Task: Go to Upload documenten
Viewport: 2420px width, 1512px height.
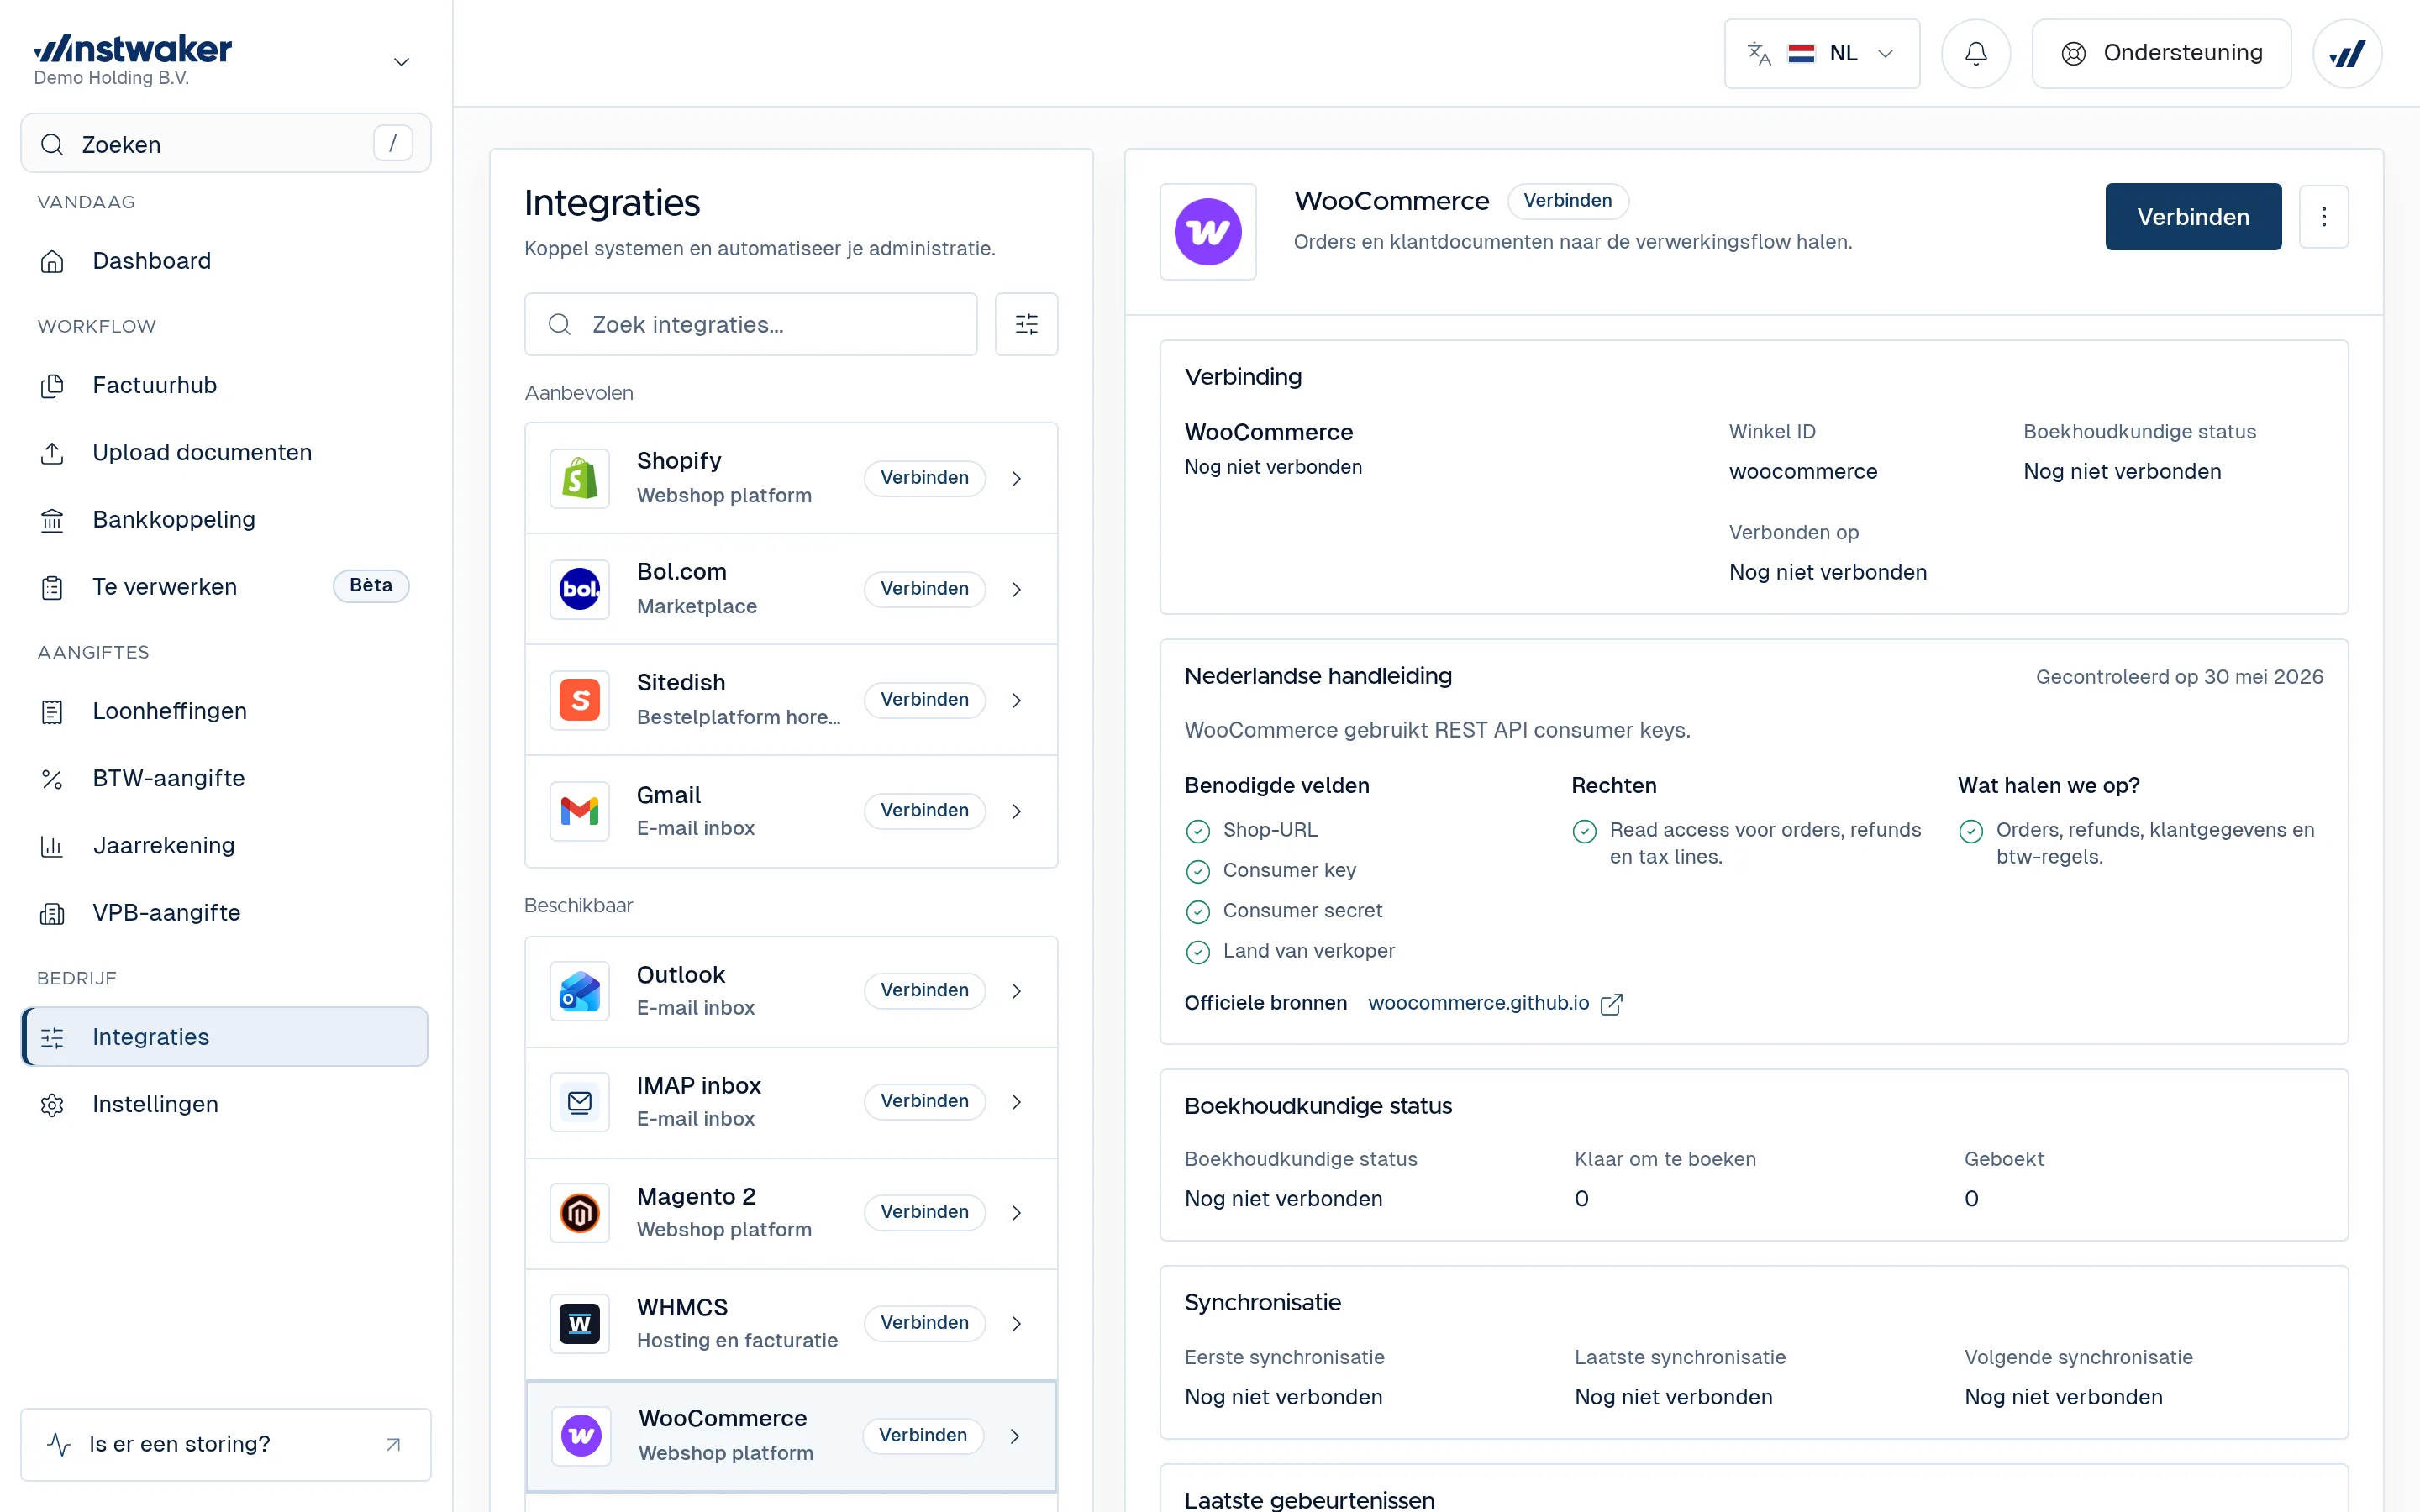Action: (225, 452)
